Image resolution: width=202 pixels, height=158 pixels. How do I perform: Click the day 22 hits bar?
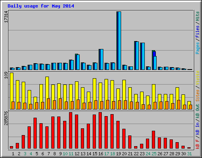click(137, 55)
